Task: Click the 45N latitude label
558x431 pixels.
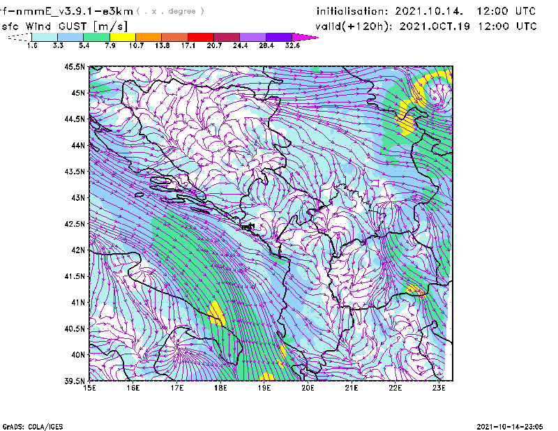Action: [78, 93]
